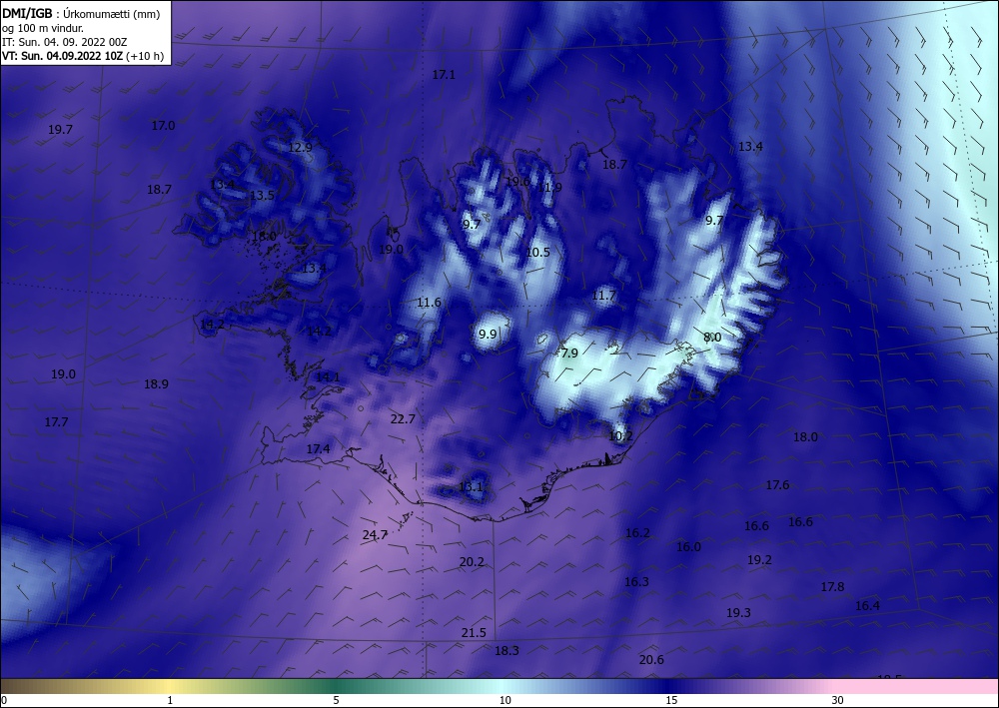Click the map value 16.0

688,547
